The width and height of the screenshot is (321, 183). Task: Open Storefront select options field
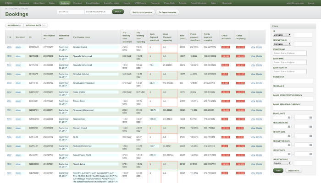pyautogui.click(x=289, y=54)
